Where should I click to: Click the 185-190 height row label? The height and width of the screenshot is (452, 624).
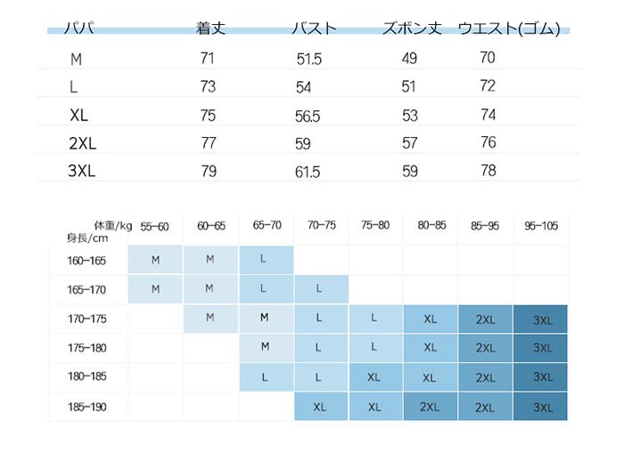(86, 406)
